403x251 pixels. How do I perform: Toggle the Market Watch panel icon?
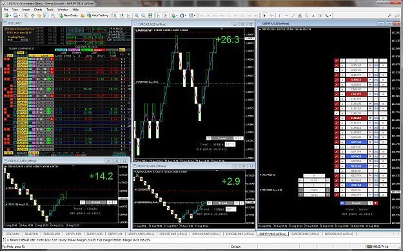(x=26, y=15)
